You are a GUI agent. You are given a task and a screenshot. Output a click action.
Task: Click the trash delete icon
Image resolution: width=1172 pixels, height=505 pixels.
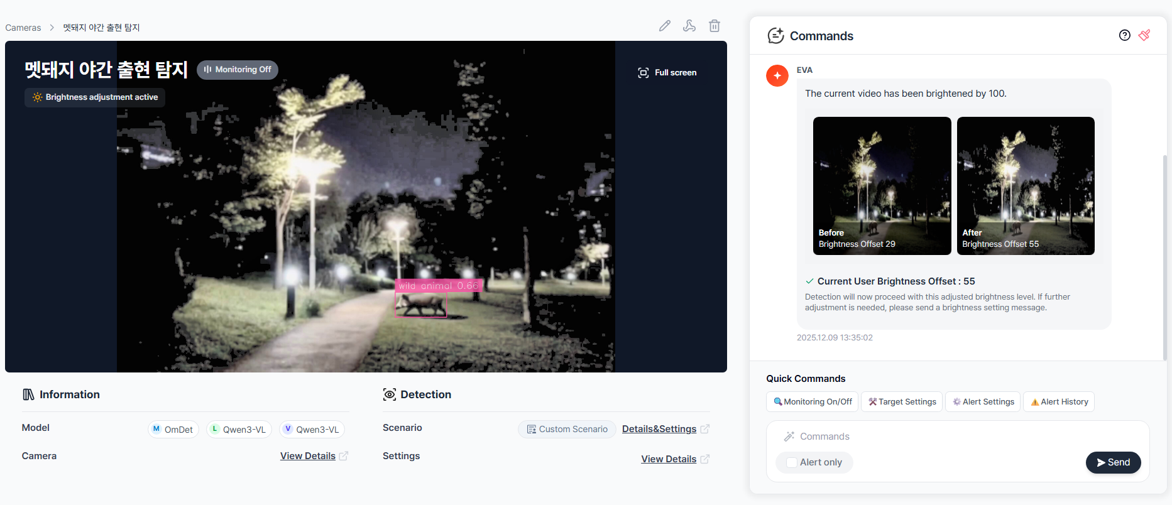click(715, 26)
